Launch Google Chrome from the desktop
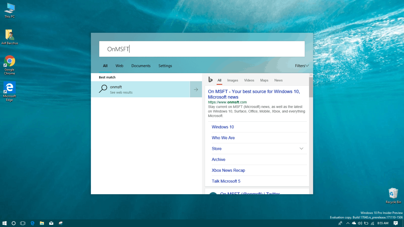The image size is (404, 227). coord(9,65)
